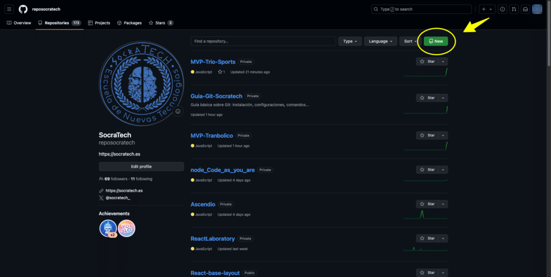Click the green New repository button
This screenshot has width=551, height=277.
pos(436,41)
